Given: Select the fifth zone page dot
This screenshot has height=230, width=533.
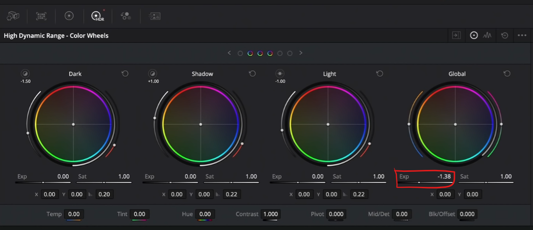Looking at the screenshot, I should pyautogui.click(x=280, y=53).
